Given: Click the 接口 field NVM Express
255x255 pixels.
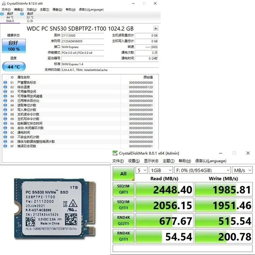Looking at the screenshot, I should tap(83, 47).
